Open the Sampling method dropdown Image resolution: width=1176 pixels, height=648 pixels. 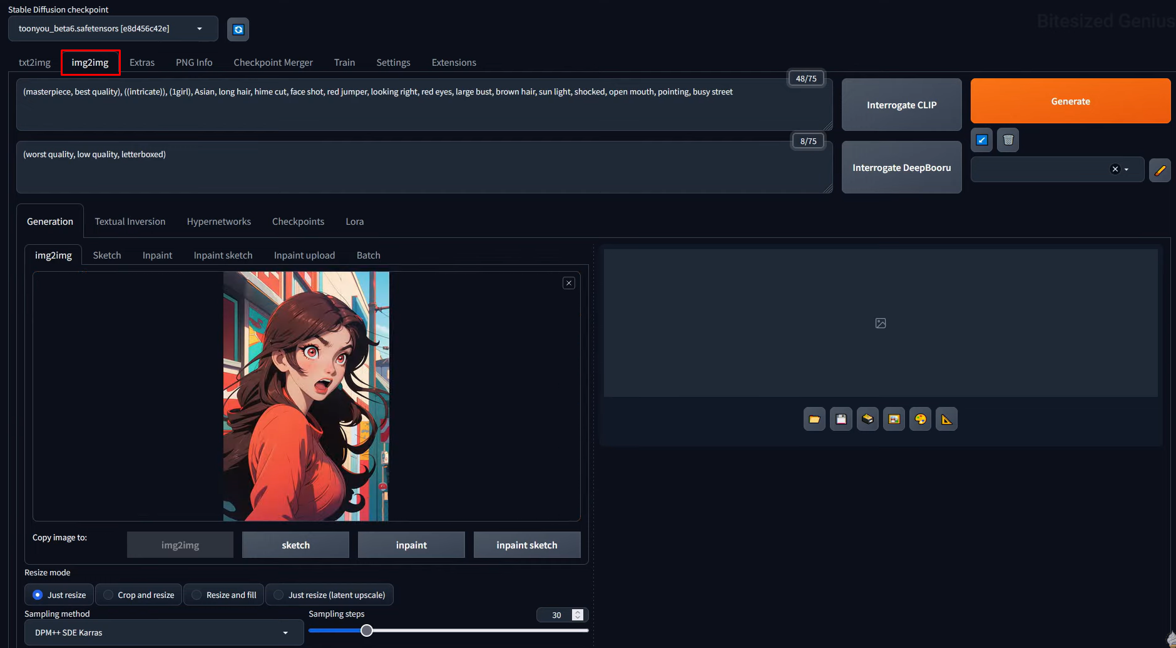(x=163, y=632)
